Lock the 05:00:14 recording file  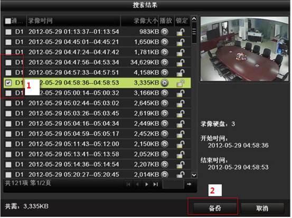coord(181,93)
